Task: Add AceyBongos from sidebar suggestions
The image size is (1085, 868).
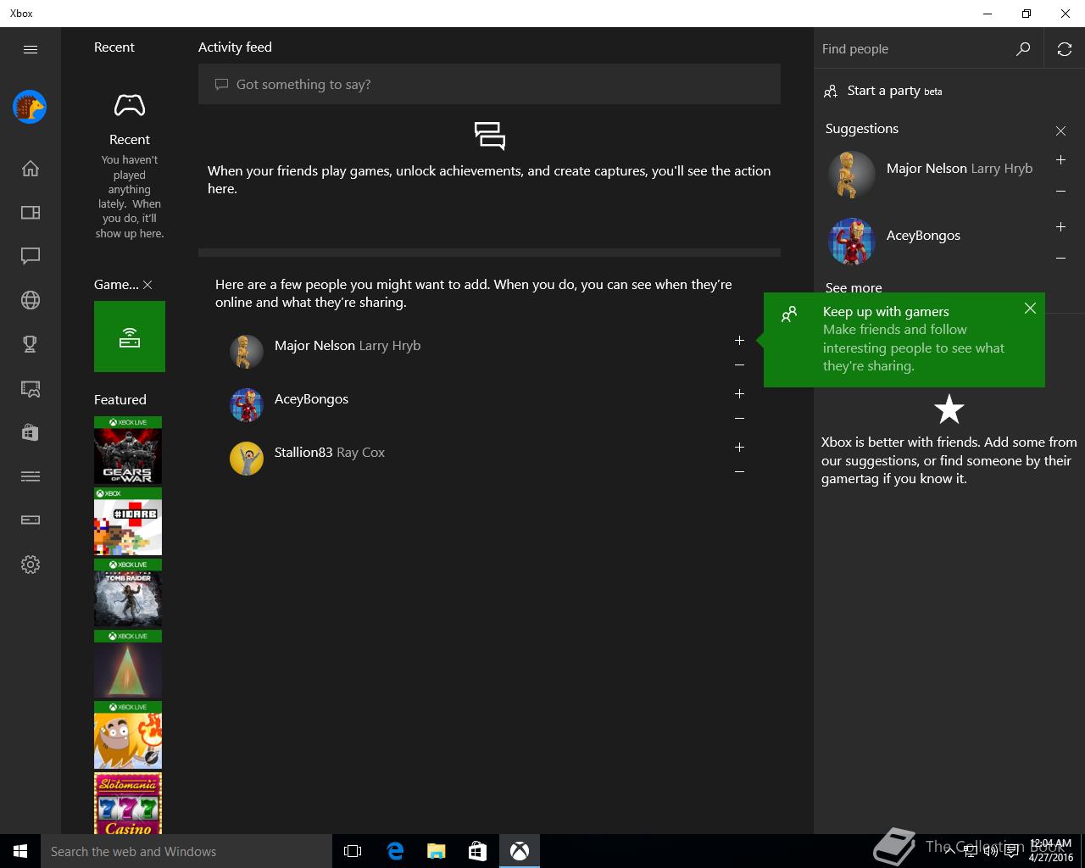Action: tap(1060, 226)
